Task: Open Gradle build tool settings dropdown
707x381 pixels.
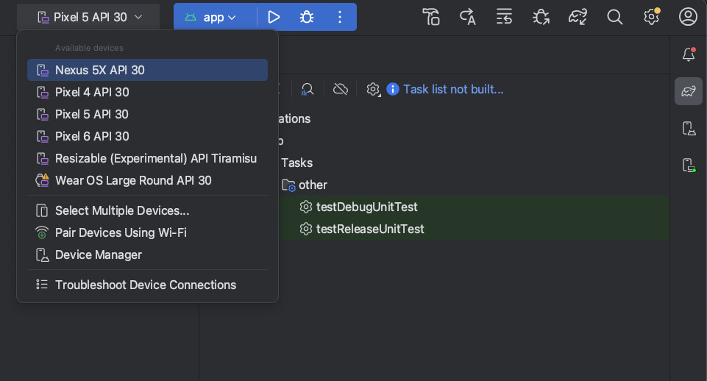Action: [x=373, y=89]
